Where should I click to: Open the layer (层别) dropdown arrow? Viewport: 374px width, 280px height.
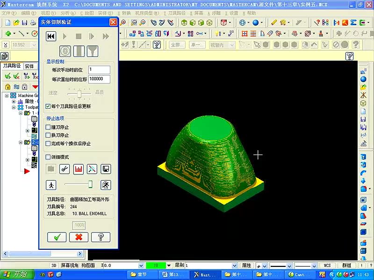[235, 266]
